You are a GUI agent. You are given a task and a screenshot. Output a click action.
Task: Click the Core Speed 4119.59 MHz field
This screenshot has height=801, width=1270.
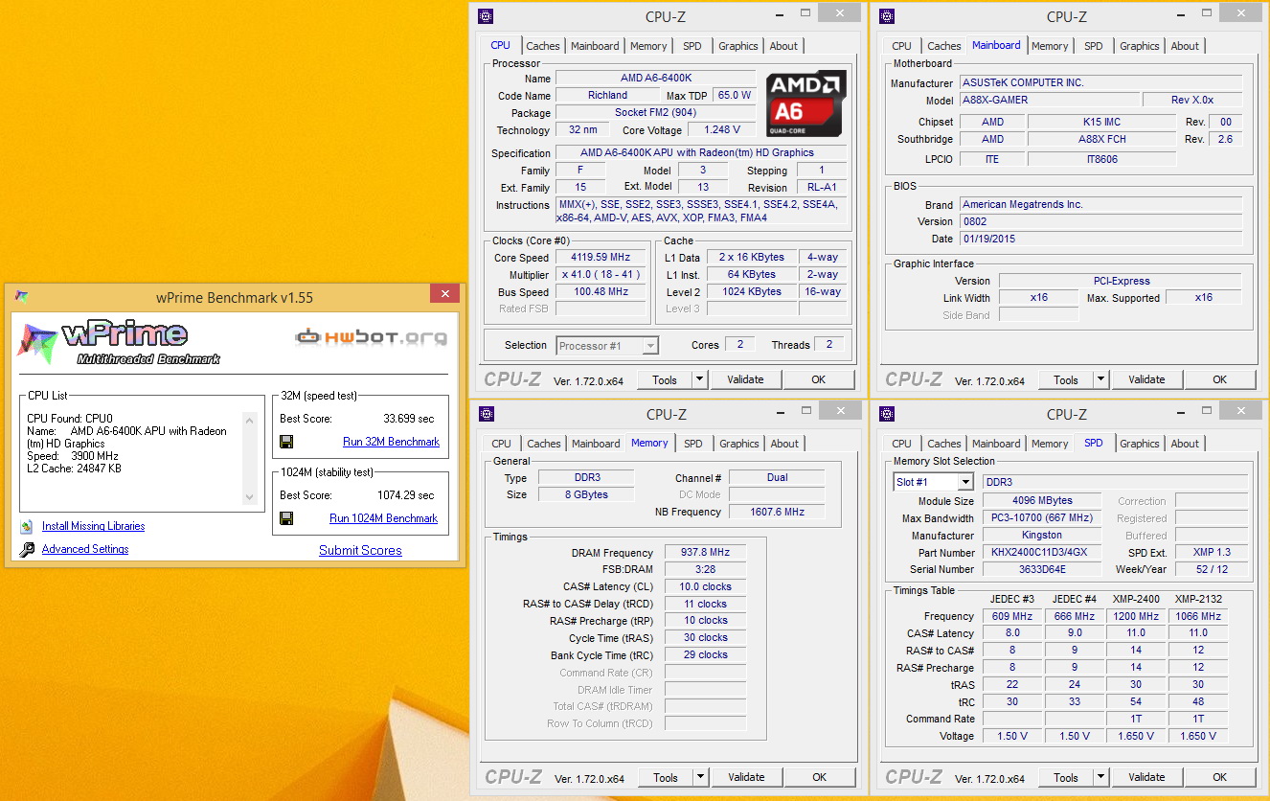(x=600, y=258)
